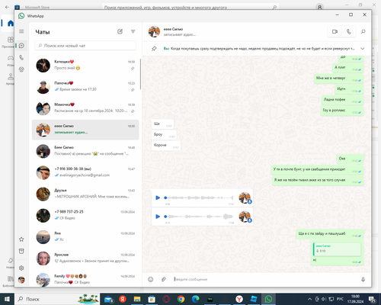Open the Status icon in the sidebar
The height and width of the screenshot is (305, 381).
coord(21,69)
